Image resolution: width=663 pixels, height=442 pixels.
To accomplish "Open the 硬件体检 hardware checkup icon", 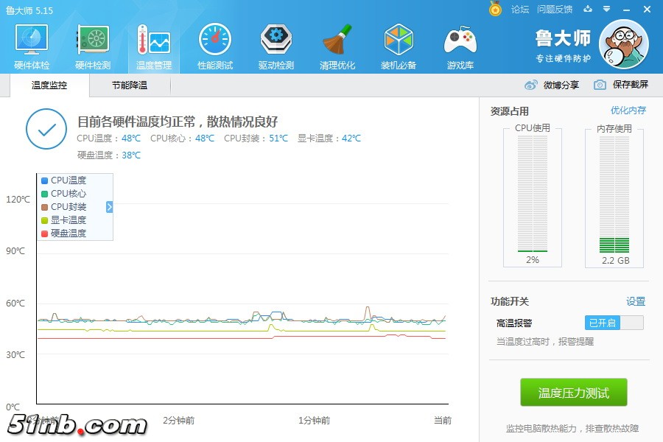I will click(x=32, y=46).
